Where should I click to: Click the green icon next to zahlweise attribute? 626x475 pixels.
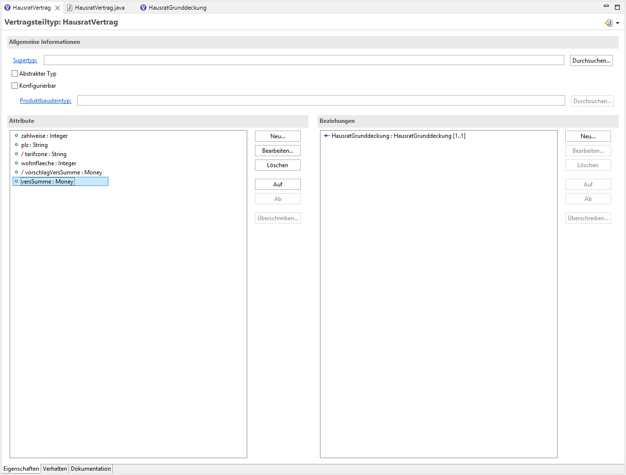pos(16,136)
